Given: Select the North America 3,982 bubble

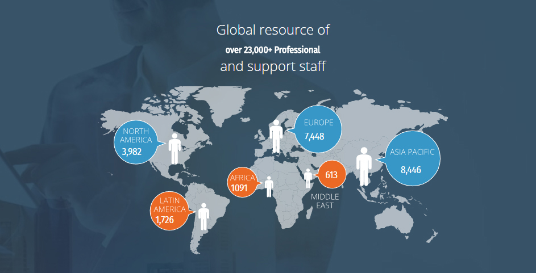Looking at the screenshot, I should pyautogui.click(x=137, y=142).
